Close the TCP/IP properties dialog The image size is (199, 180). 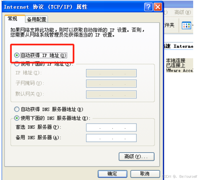[158, 7]
